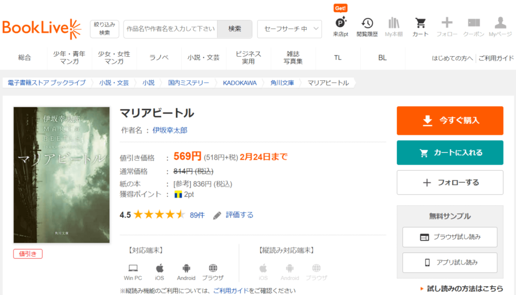Select the BL tab

click(x=383, y=58)
